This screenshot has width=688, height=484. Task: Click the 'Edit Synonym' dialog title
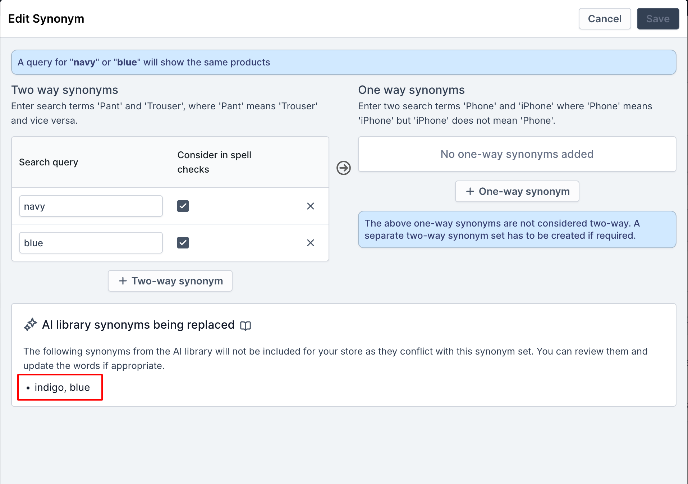46,19
